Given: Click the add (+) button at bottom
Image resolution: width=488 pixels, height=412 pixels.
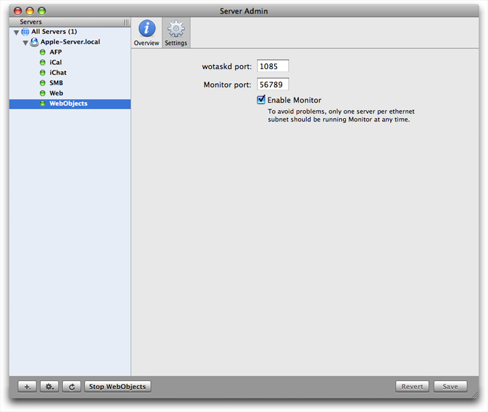Looking at the screenshot, I should pos(27,387).
